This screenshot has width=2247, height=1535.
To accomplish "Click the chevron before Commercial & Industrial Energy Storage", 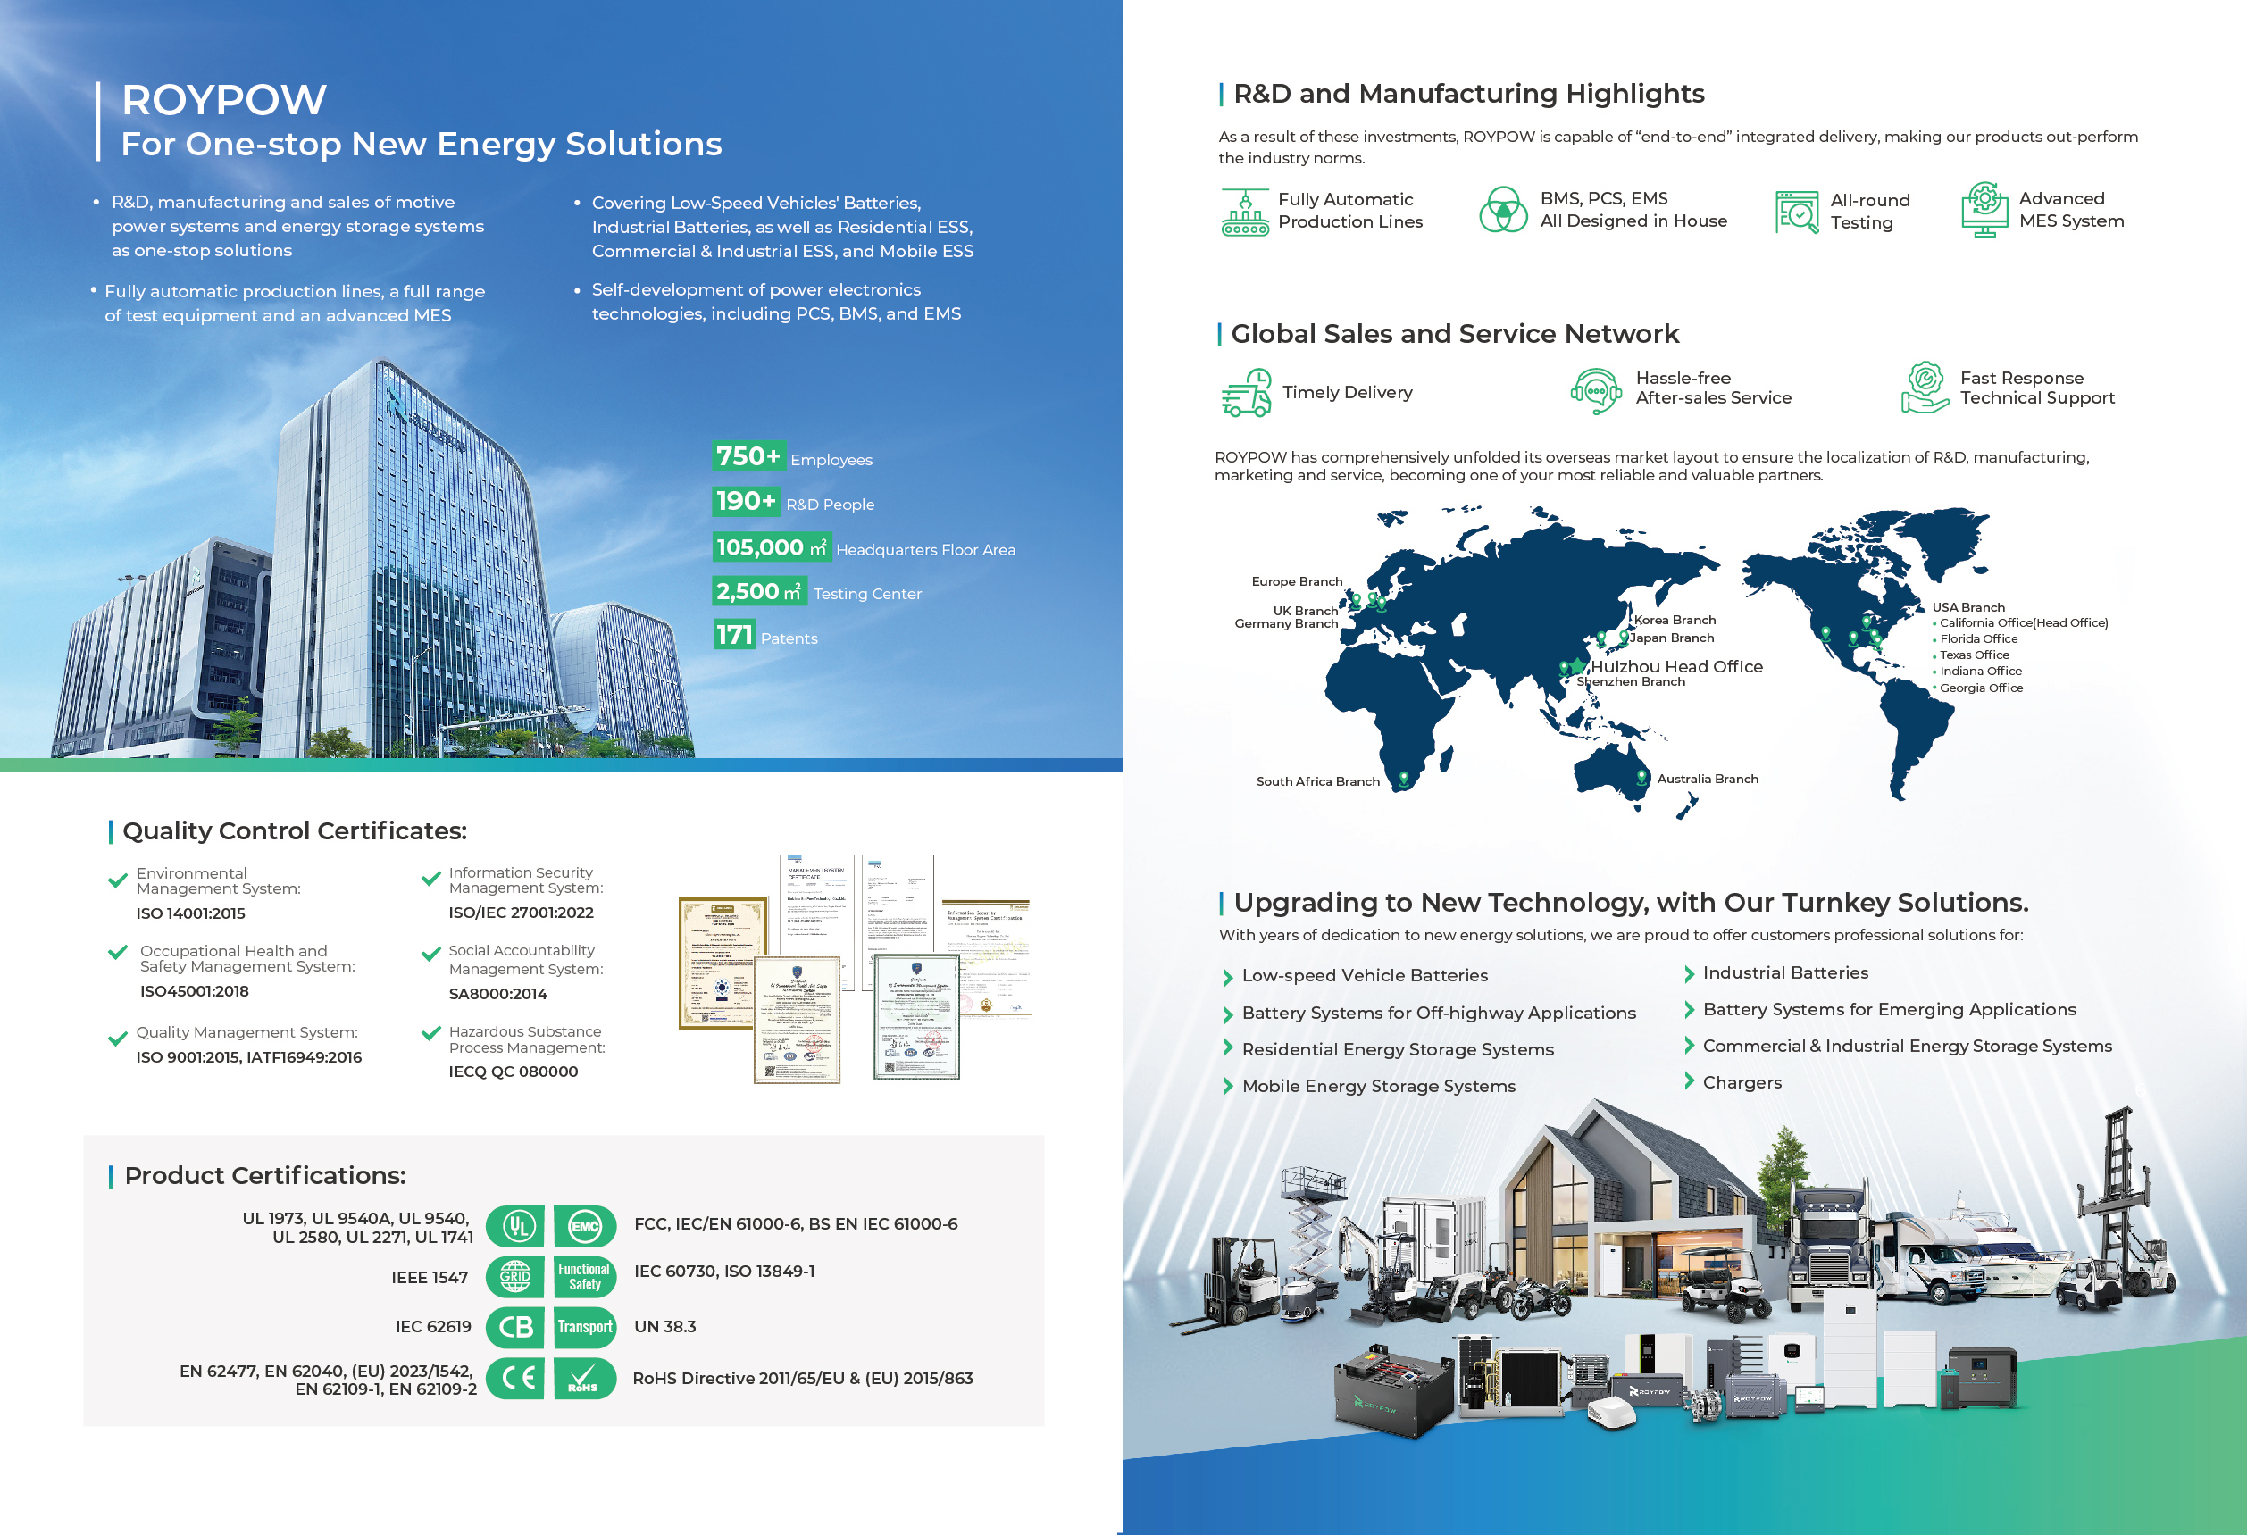I will point(1689,1046).
